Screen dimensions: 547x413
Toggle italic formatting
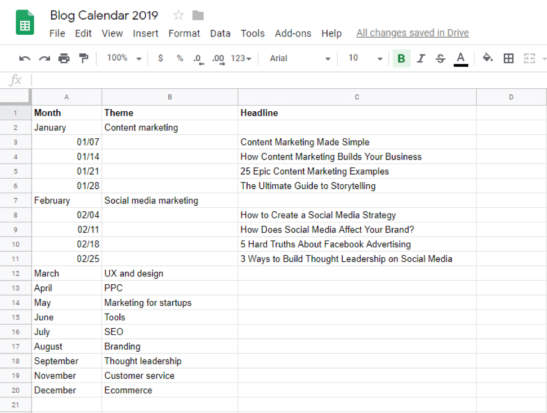(x=421, y=58)
